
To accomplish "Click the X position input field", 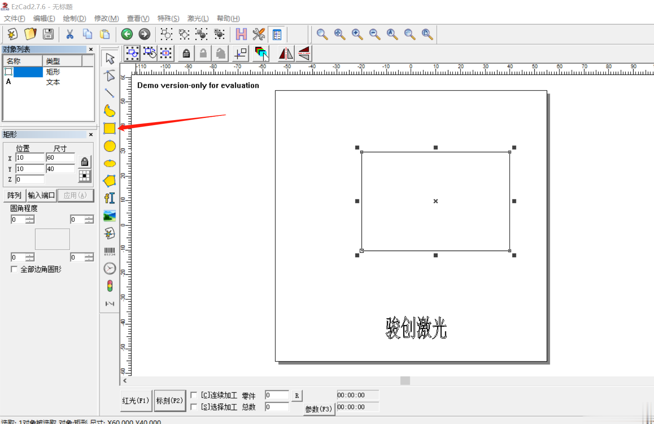I will pos(30,158).
